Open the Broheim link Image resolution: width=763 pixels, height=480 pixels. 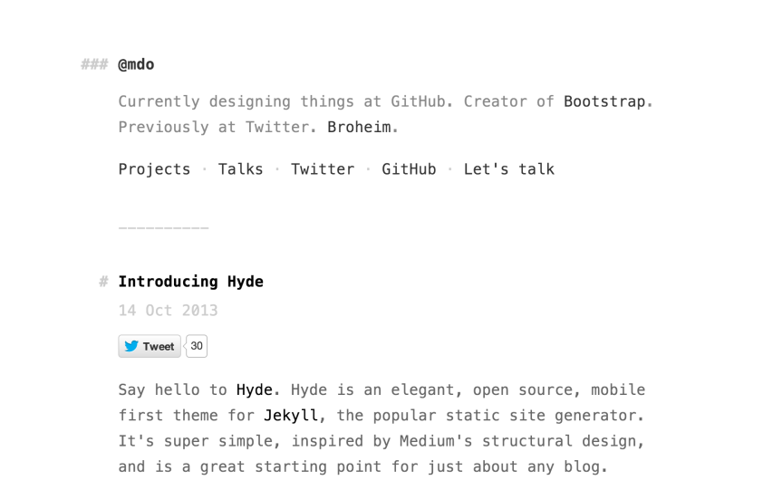[360, 127]
